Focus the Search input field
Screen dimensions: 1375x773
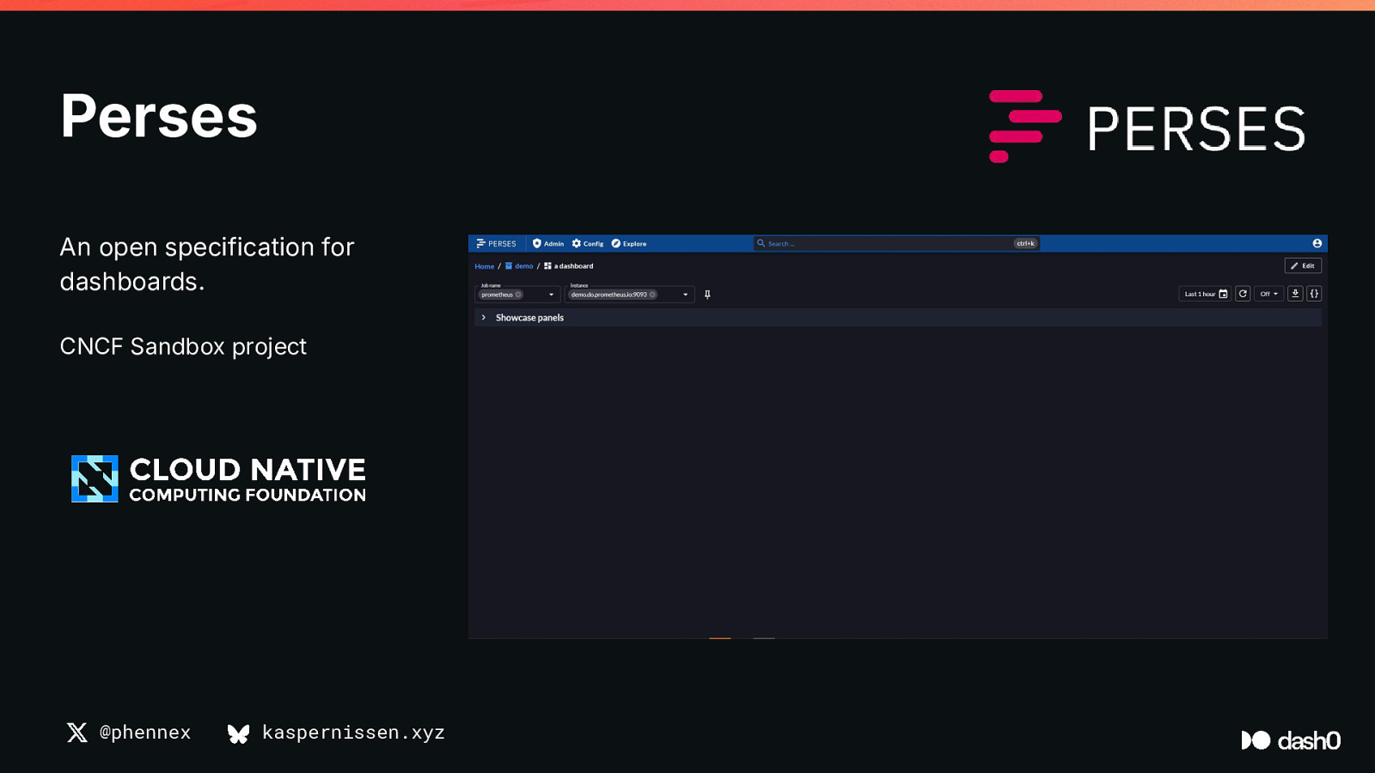click(x=896, y=244)
